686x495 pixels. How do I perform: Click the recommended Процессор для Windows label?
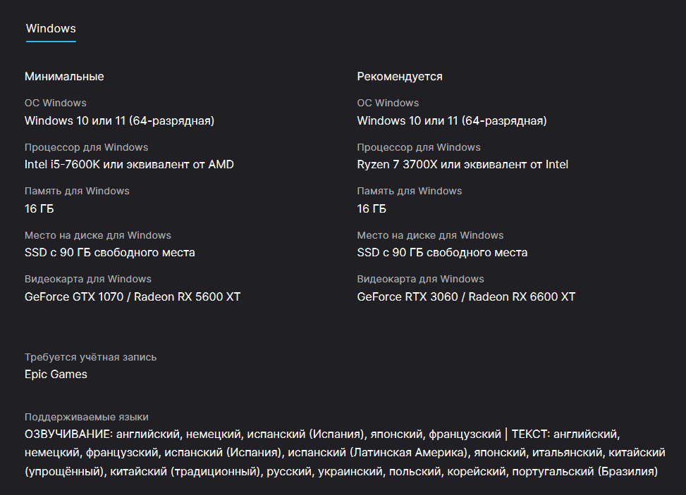coord(419,147)
